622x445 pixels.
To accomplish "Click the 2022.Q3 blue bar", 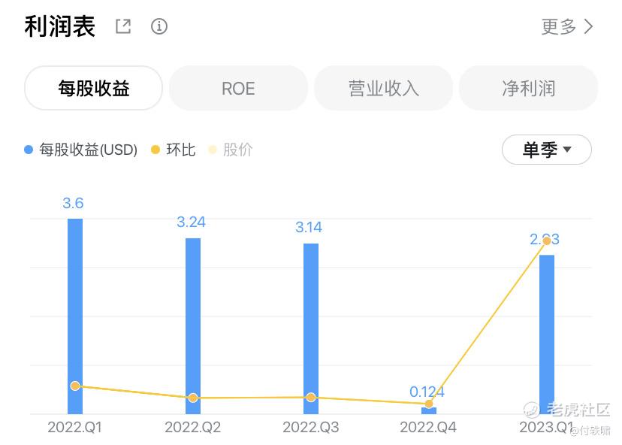I will coord(311,328).
